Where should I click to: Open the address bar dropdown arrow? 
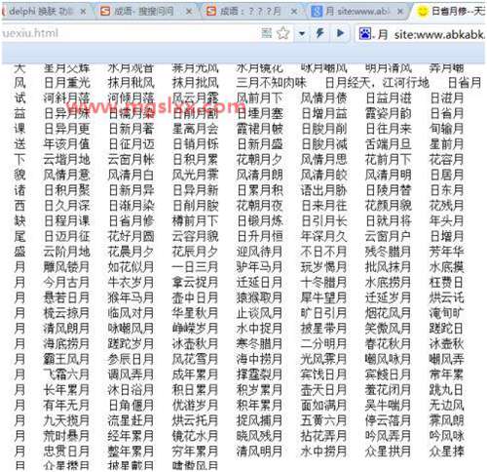[302, 33]
